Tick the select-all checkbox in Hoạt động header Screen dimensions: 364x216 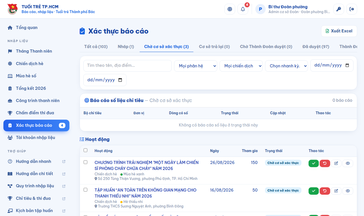tap(86, 150)
